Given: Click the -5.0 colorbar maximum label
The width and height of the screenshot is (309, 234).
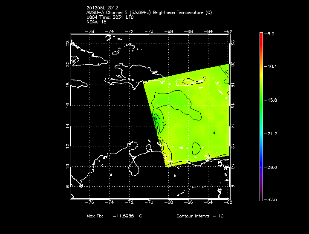Looking at the screenshot, I should point(271,34).
